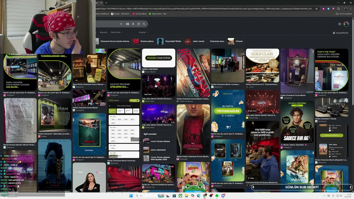The height and width of the screenshot is (199, 354).
Task: Open the on-screen keyboard input tool
Action: pos(127,24)
